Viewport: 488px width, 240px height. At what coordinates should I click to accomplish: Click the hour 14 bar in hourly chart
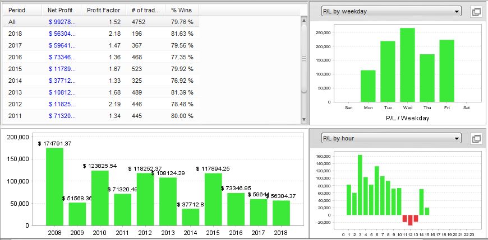pos(421,202)
